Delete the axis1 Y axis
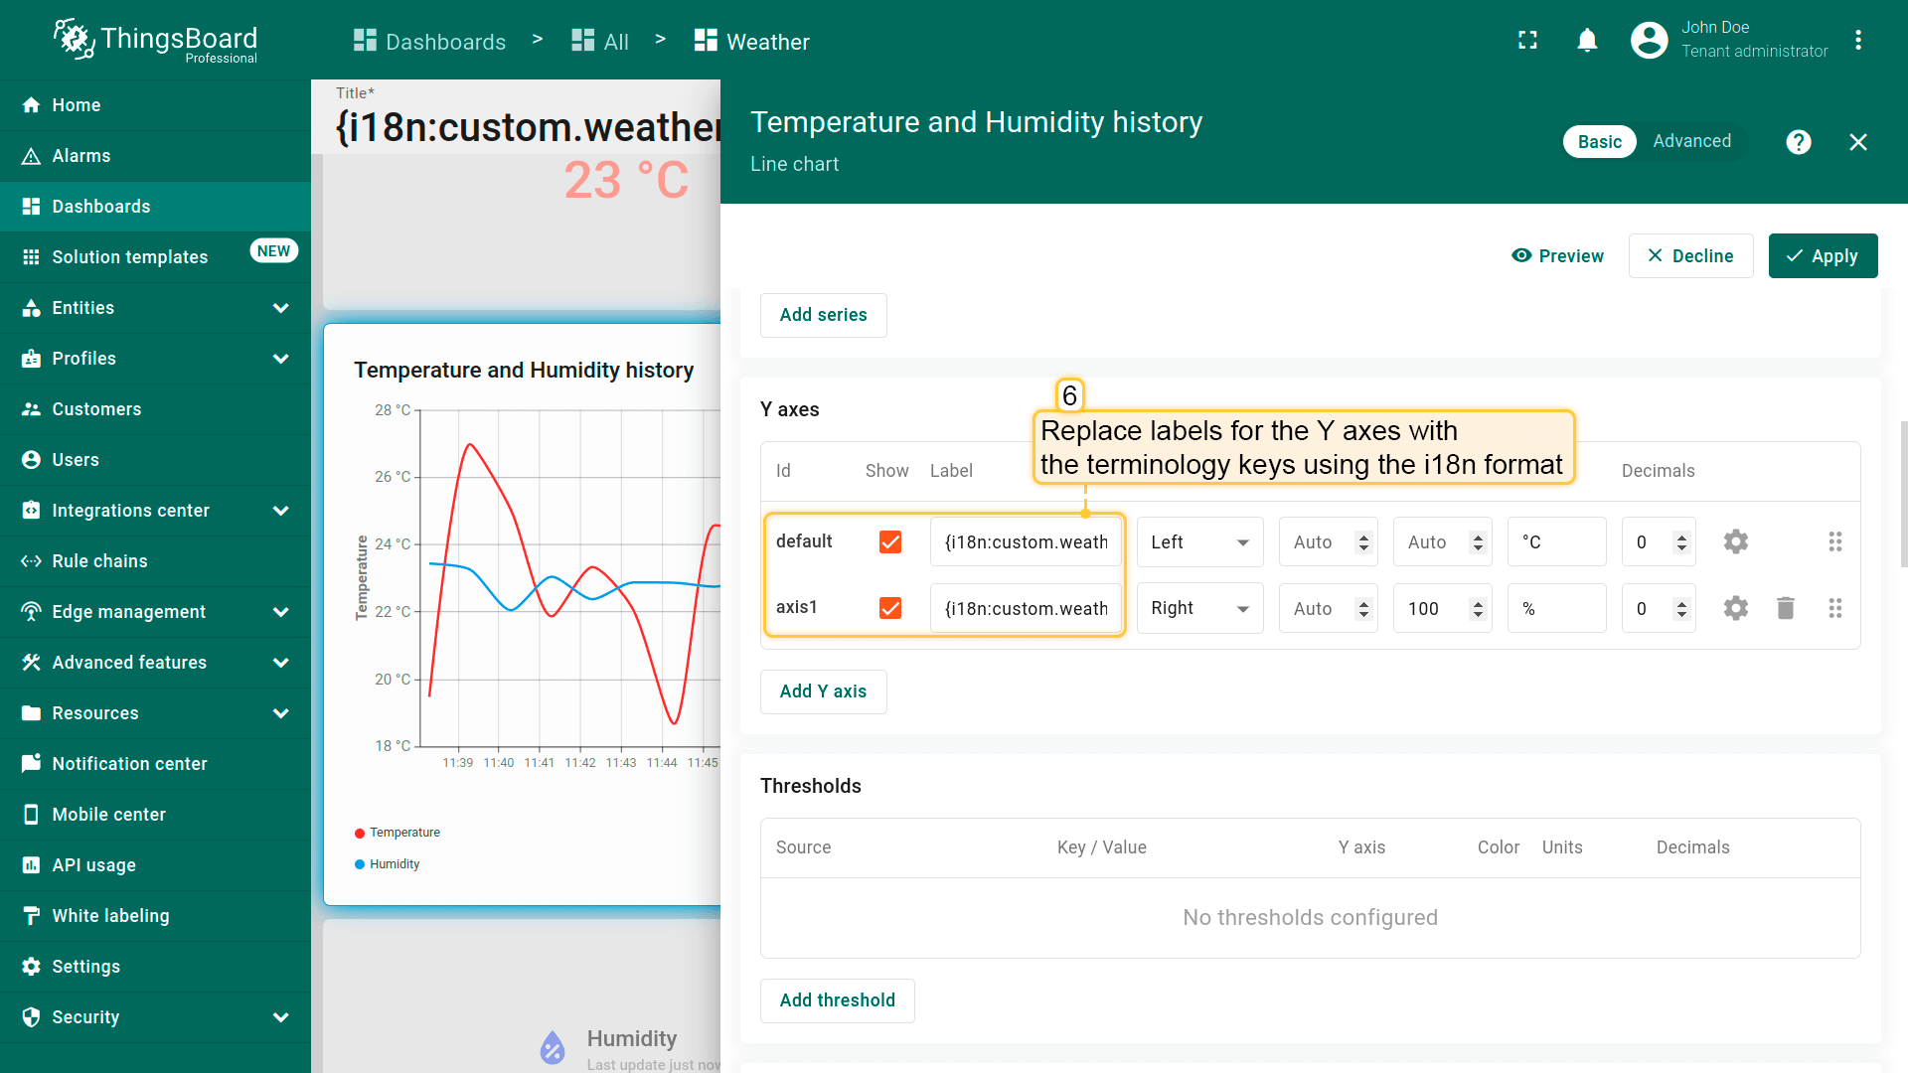 (x=1785, y=608)
